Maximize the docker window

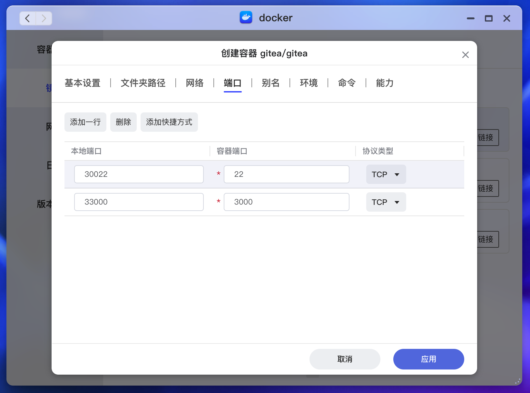coord(489,18)
